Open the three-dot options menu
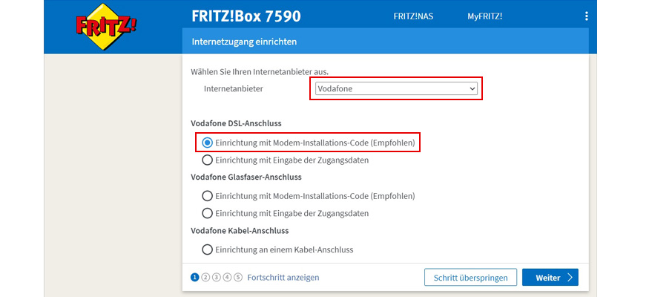Screen dimensions: 652x297 (586, 16)
